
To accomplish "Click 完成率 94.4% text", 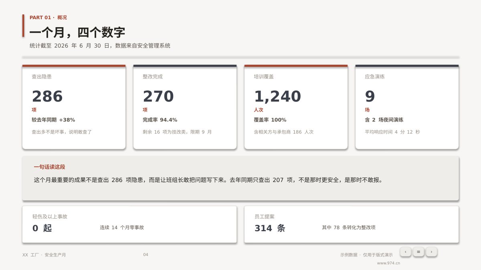I will click(x=160, y=120).
